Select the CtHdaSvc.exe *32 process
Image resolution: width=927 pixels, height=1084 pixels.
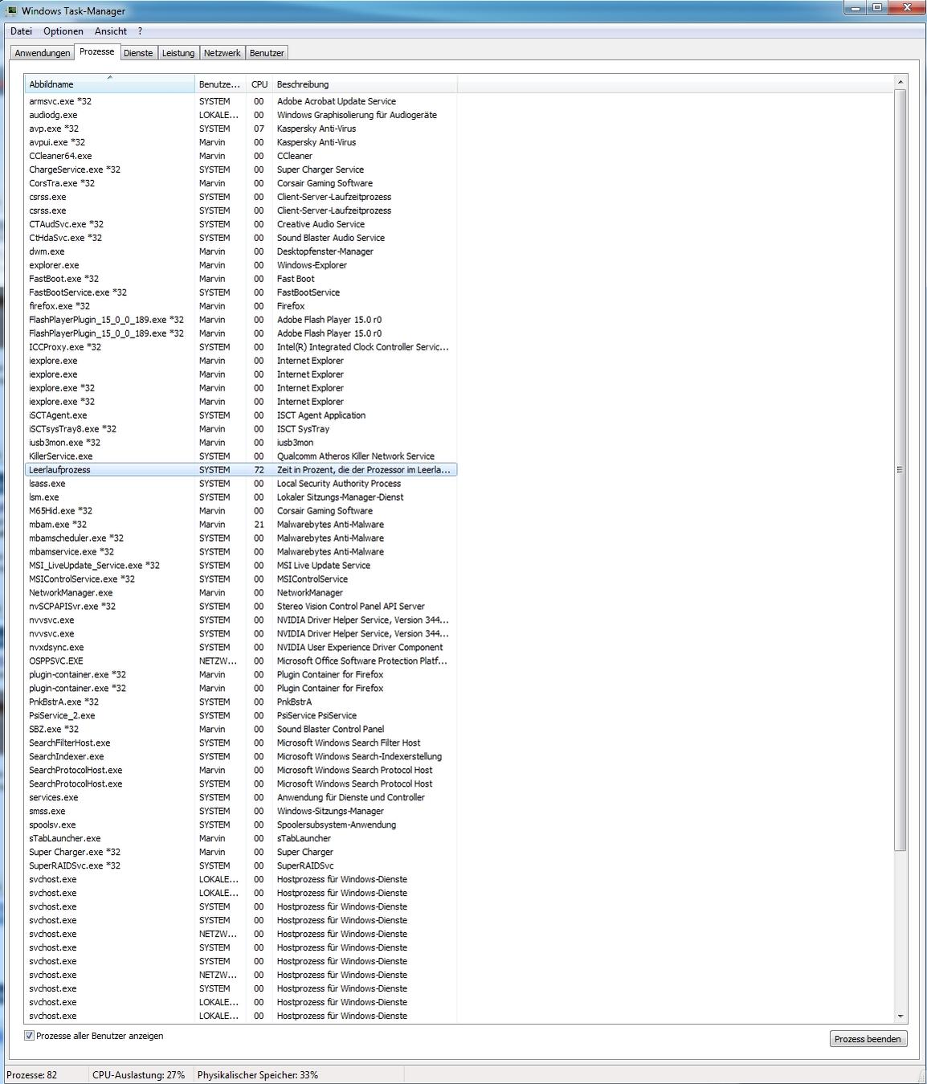pos(241,238)
